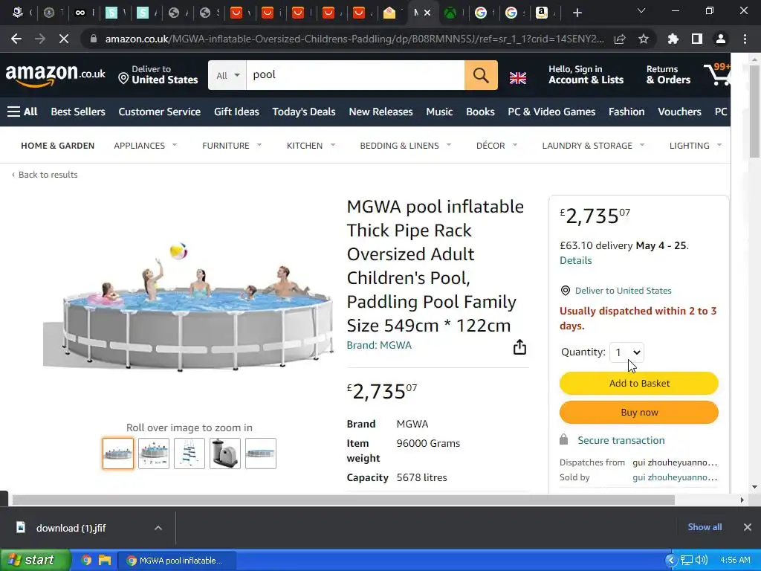
Task: Select the filter pump thumbnail
Action: (x=225, y=454)
